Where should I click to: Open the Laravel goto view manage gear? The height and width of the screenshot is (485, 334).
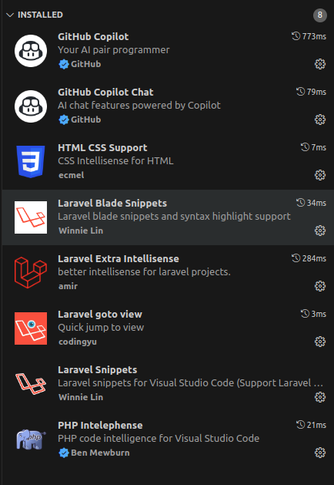point(320,342)
